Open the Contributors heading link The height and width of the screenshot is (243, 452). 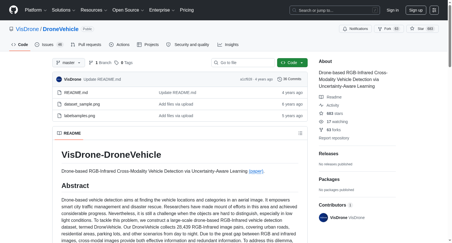tap(336, 205)
